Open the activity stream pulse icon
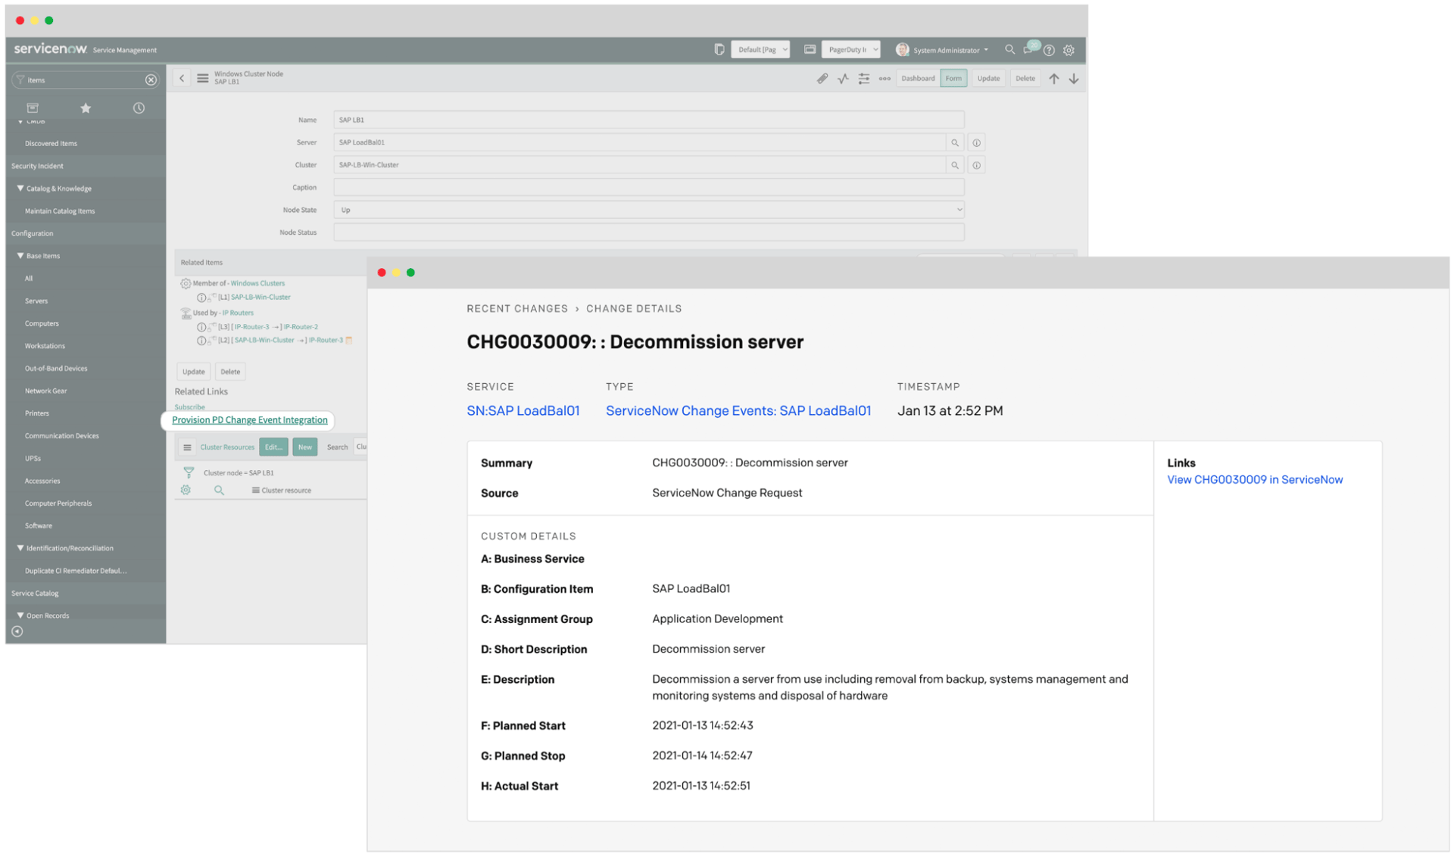 [843, 78]
